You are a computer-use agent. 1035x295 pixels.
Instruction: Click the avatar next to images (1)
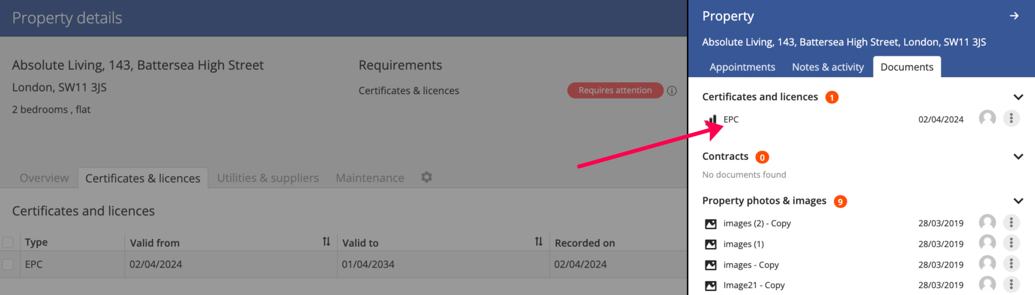[987, 244]
